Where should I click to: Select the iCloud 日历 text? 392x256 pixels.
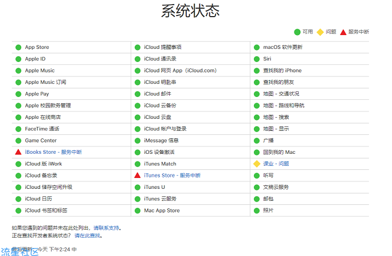click(38, 199)
